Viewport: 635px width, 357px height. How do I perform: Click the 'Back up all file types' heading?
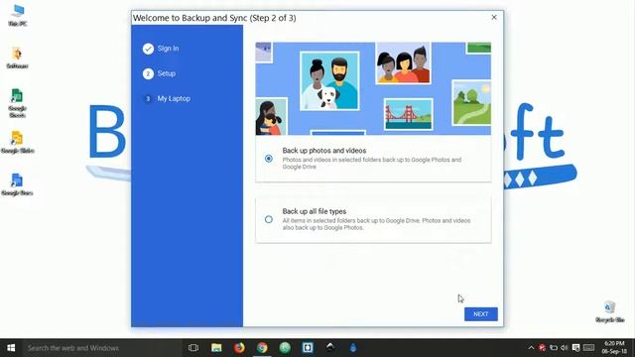click(315, 211)
